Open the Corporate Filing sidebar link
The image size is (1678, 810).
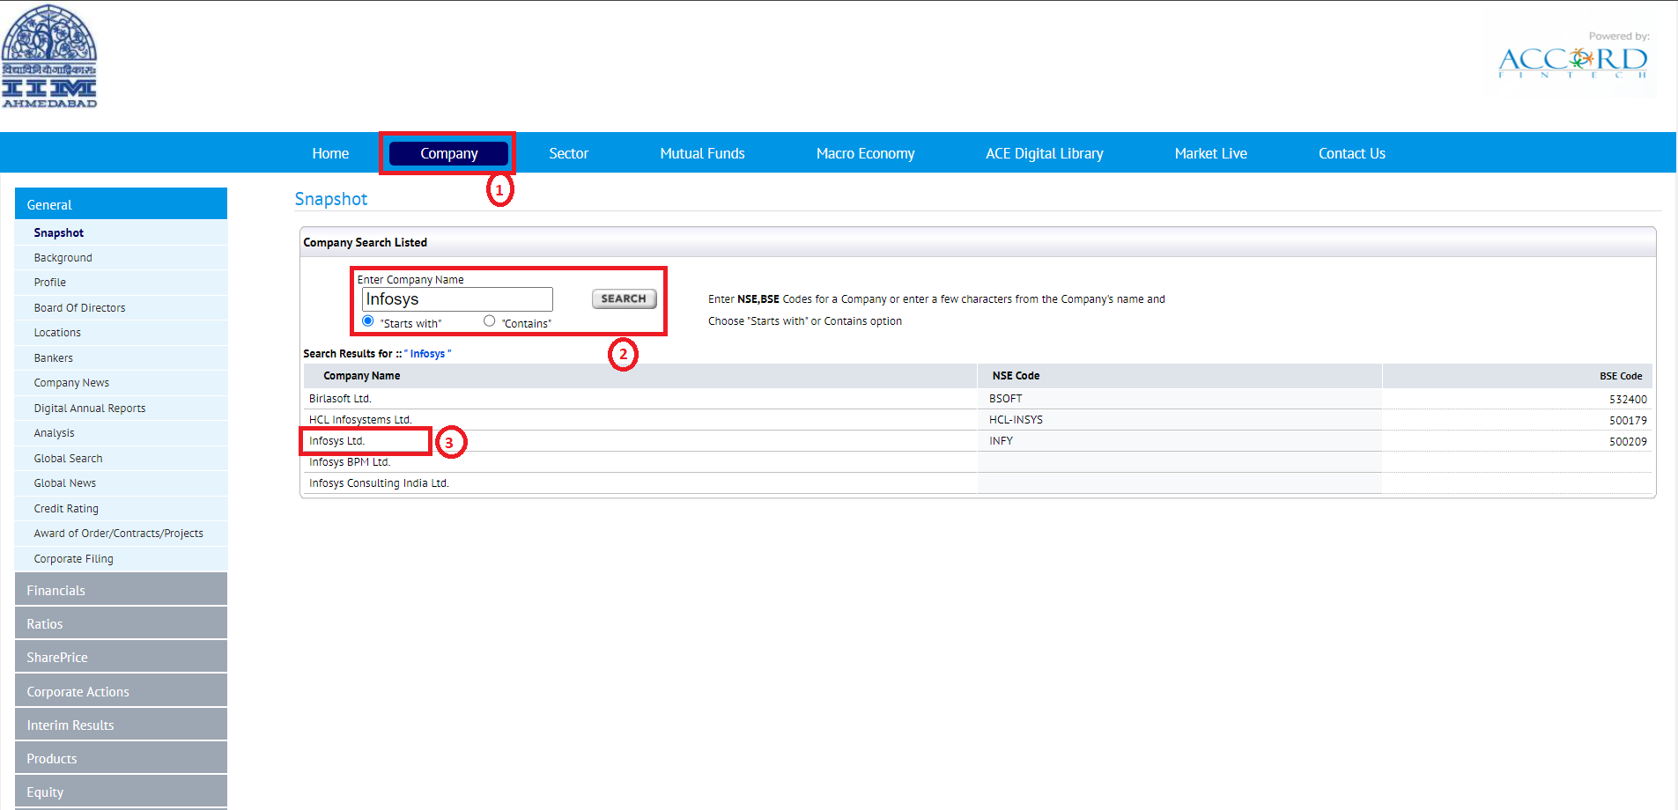click(x=73, y=559)
